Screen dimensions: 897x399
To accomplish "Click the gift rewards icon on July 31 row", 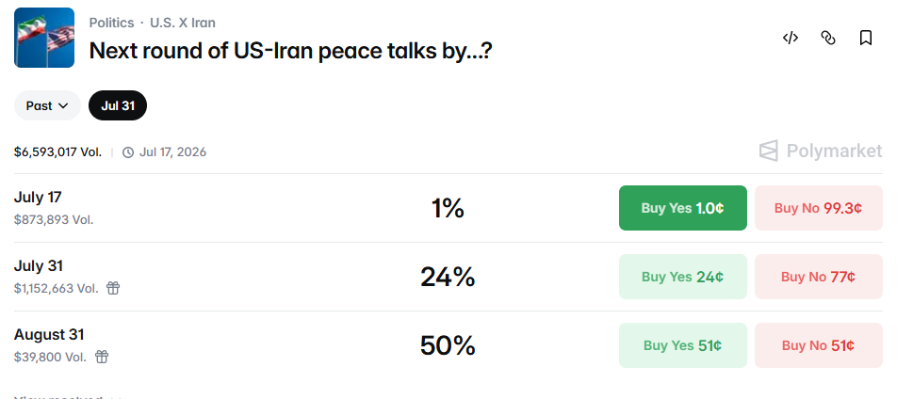I will 113,288.
